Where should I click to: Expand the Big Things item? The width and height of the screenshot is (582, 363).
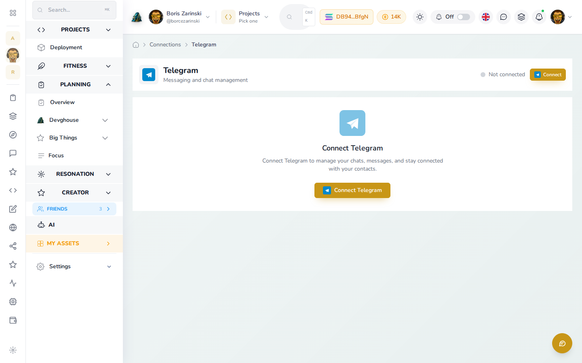click(74, 138)
